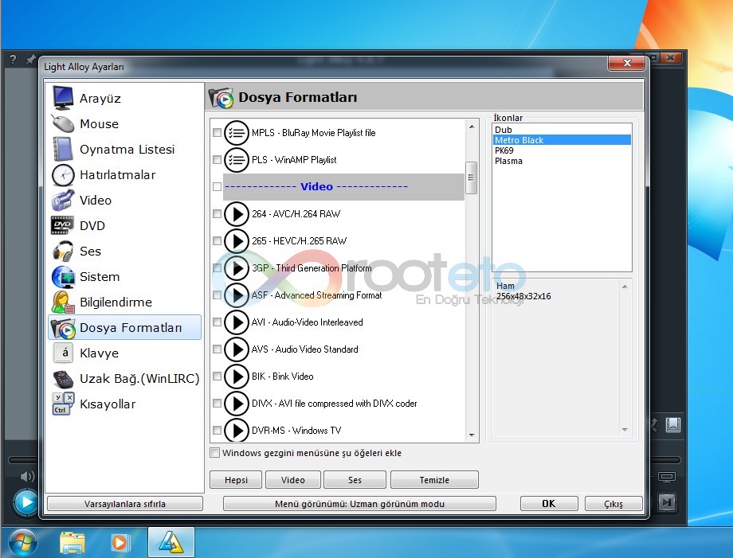Open Windows Media Player taskbar icon

coord(120,543)
